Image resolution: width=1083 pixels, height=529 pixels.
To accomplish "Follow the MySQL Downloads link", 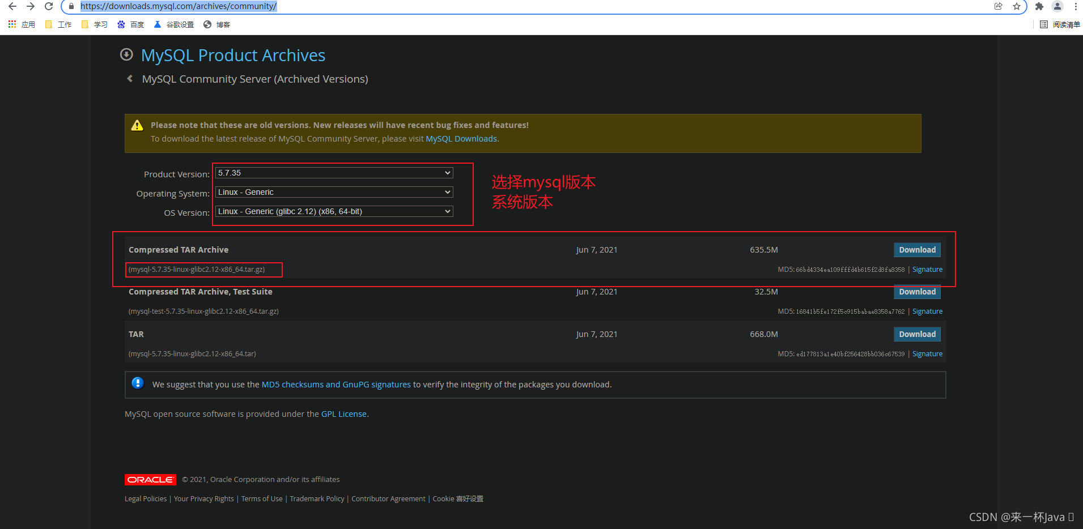I will tap(461, 139).
